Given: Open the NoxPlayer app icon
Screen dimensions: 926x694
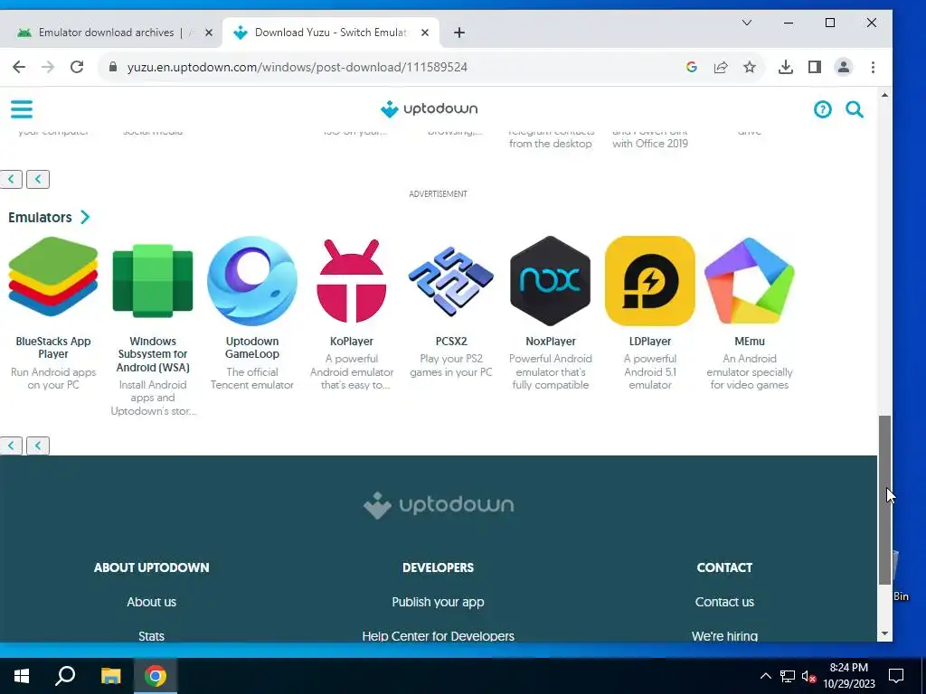Looking at the screenshot, I should coord(551,281).
